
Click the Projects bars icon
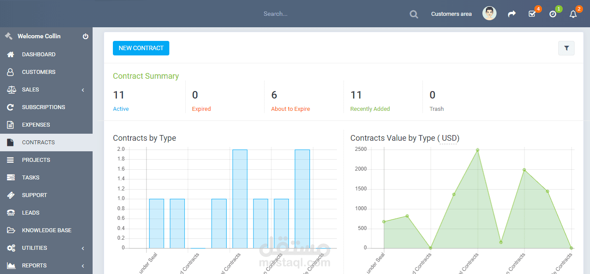[x=11, y=160]
